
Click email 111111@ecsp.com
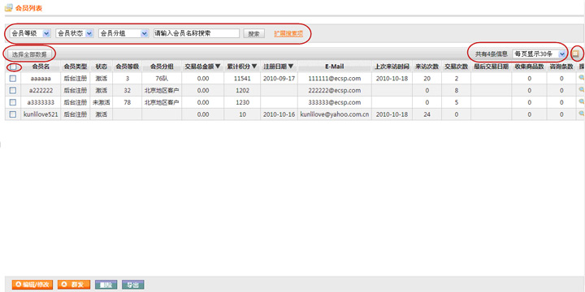coord(335,79)
